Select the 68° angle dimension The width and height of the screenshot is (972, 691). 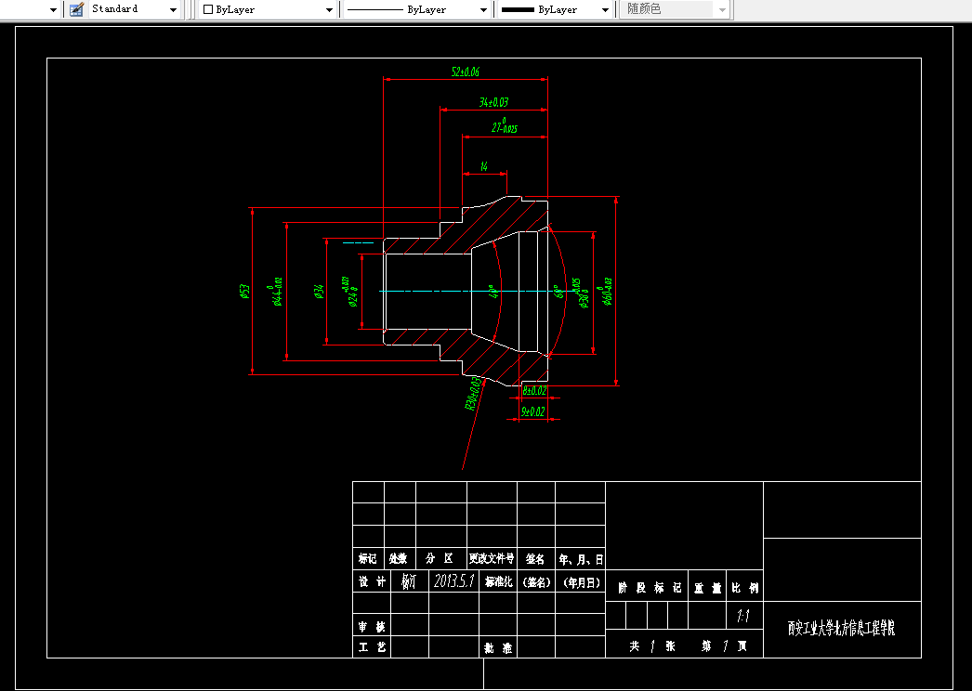click(x=558, y=292)
